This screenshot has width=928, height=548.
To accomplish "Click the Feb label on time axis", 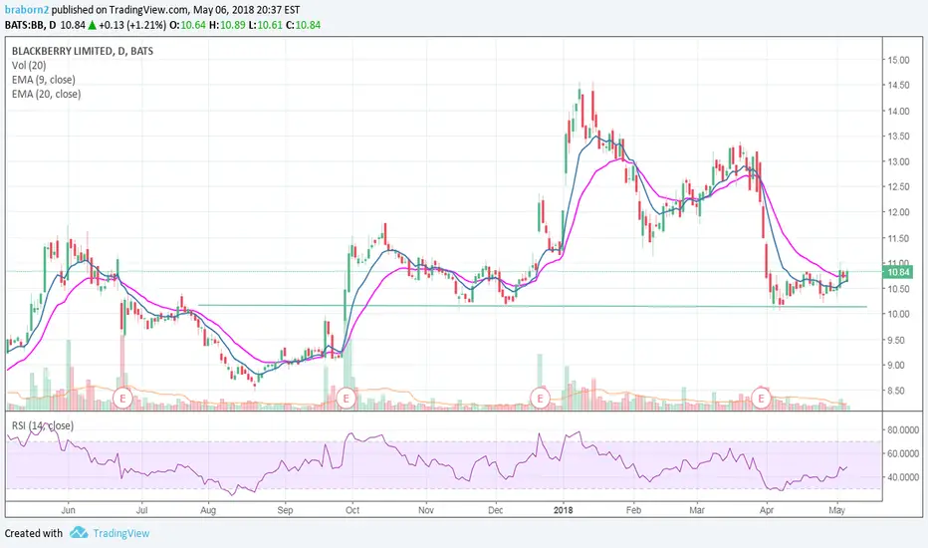I will pos(633,510).
